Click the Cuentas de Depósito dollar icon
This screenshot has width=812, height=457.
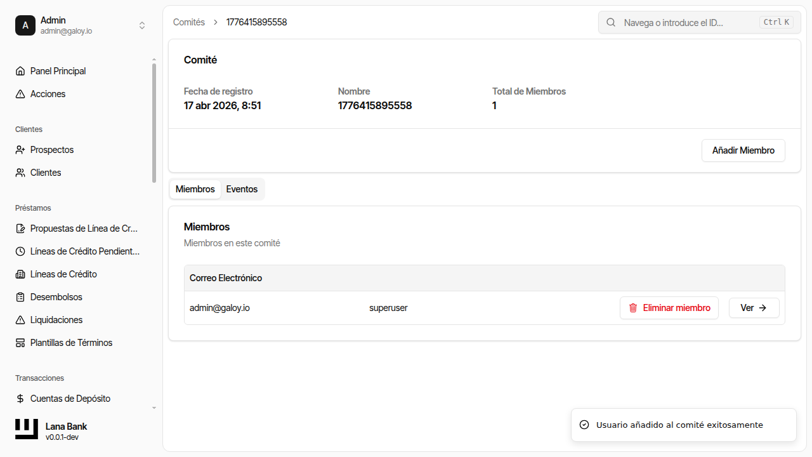20,399
